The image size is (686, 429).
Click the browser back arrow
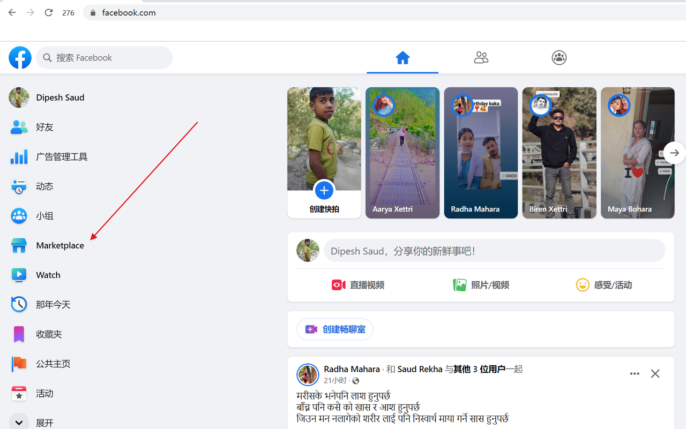pyautogui.click(x=12, y=12)
